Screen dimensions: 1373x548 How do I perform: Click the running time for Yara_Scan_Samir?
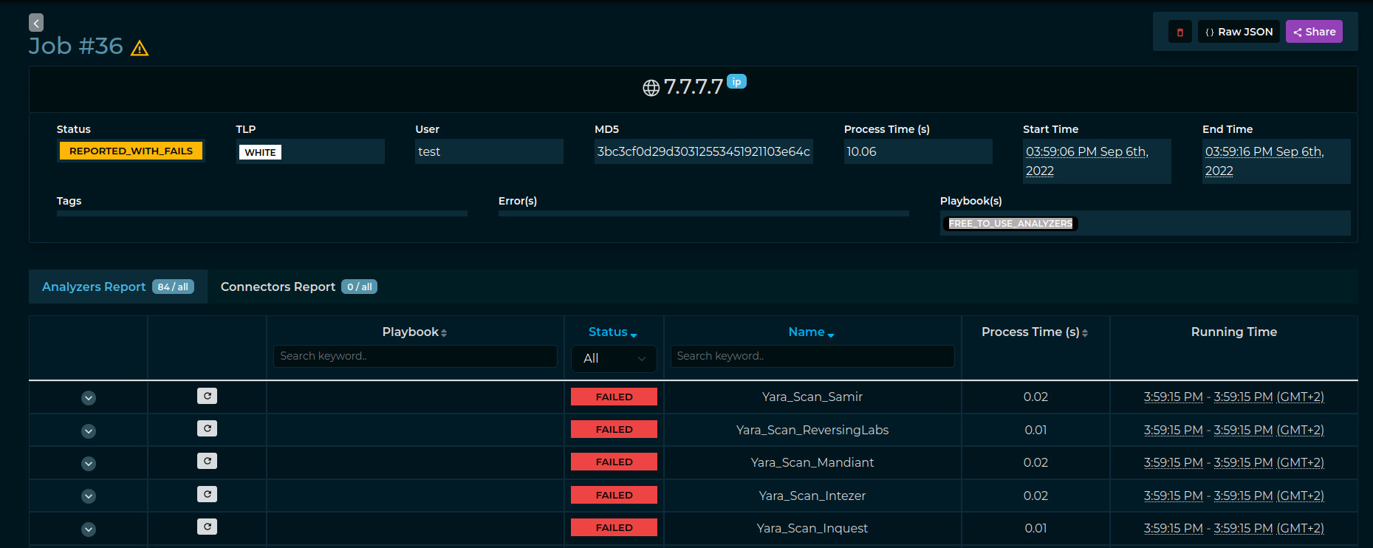(1234, 397)
